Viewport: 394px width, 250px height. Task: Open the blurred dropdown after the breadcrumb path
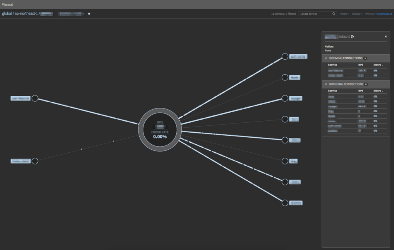(72, 14)
